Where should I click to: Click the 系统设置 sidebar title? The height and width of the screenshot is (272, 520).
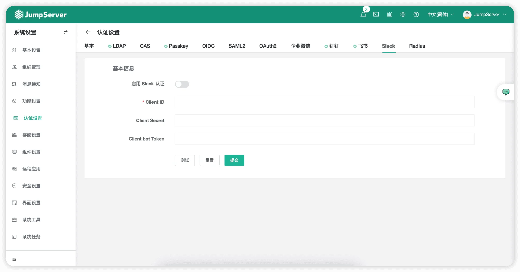point(25,32)
